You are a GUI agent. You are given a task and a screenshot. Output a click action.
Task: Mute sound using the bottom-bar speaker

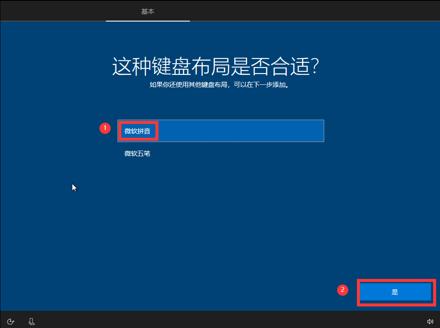[x=430, y=322]
